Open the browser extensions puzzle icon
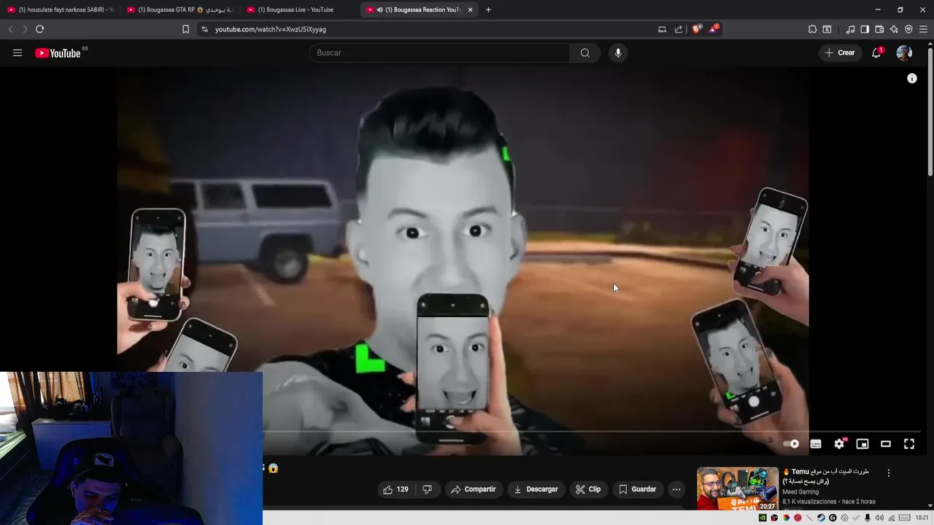934x525 pixels. click(x=812, y=29)
